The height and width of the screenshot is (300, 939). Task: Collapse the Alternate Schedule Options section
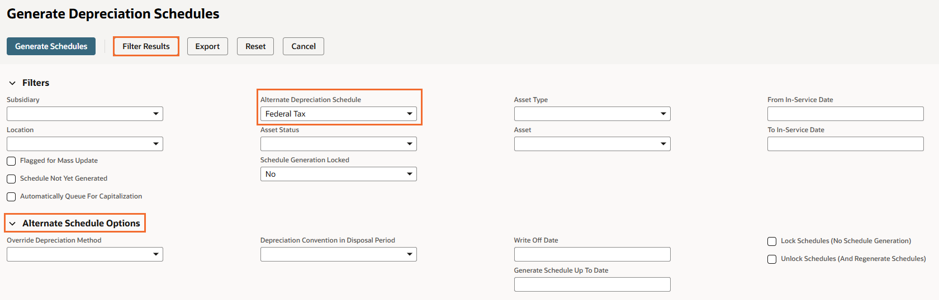click(x=12, y=224)
